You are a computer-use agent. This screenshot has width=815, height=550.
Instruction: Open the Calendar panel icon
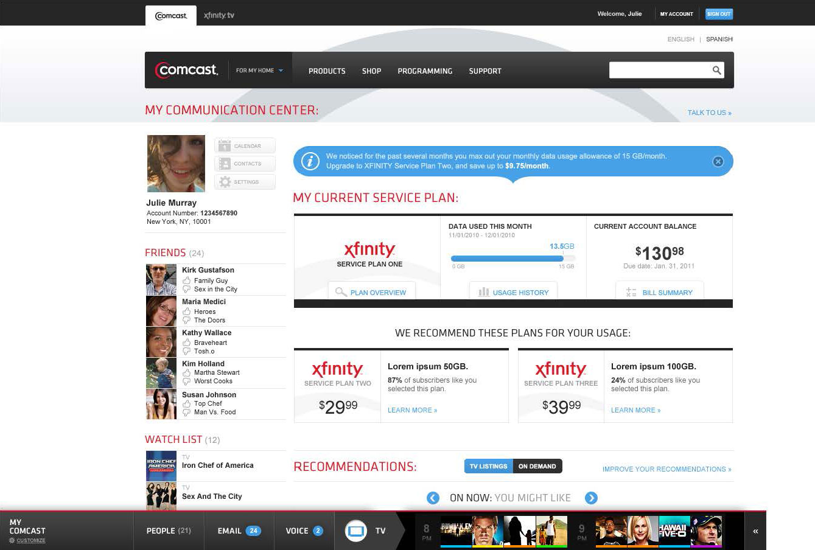223,145
